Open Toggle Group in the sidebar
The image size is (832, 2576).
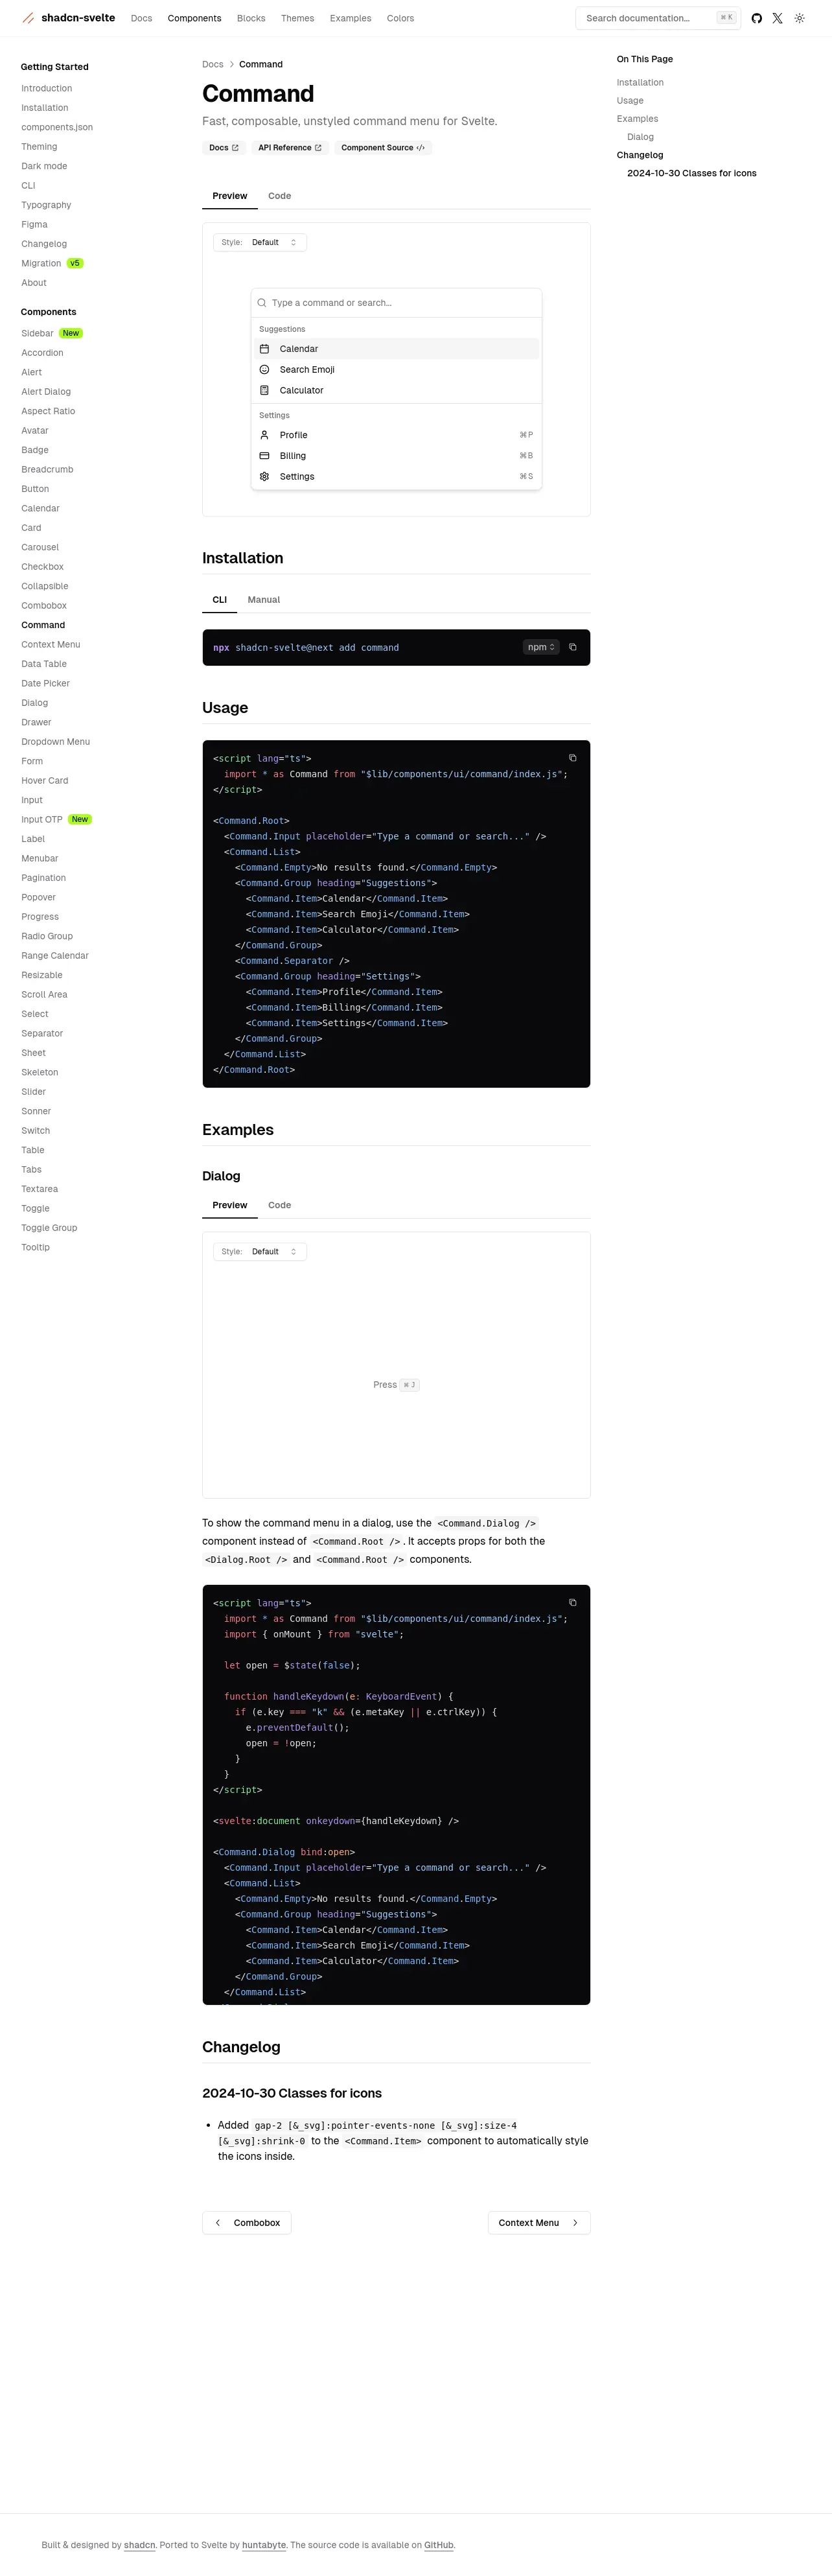click(49, 1228)
